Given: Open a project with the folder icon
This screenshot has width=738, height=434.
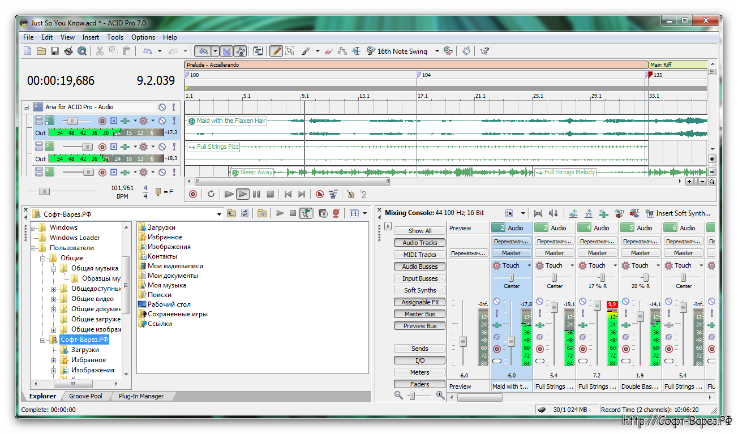Looking at the screenshot, I should 41,51.
